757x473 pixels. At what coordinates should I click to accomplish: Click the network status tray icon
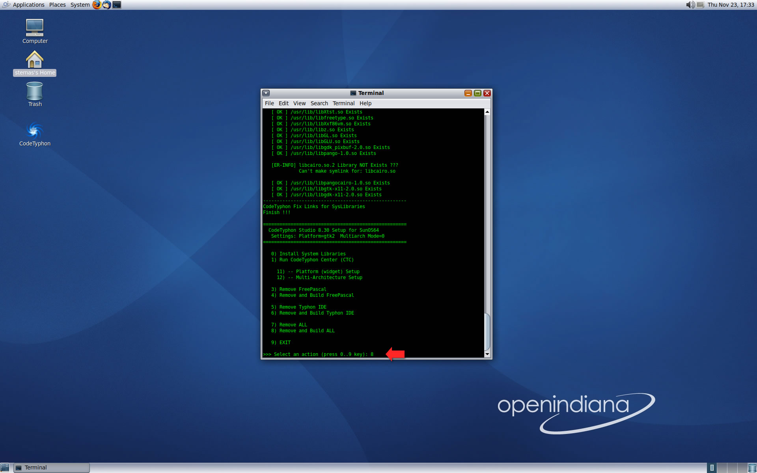click(x=700, y=5)
